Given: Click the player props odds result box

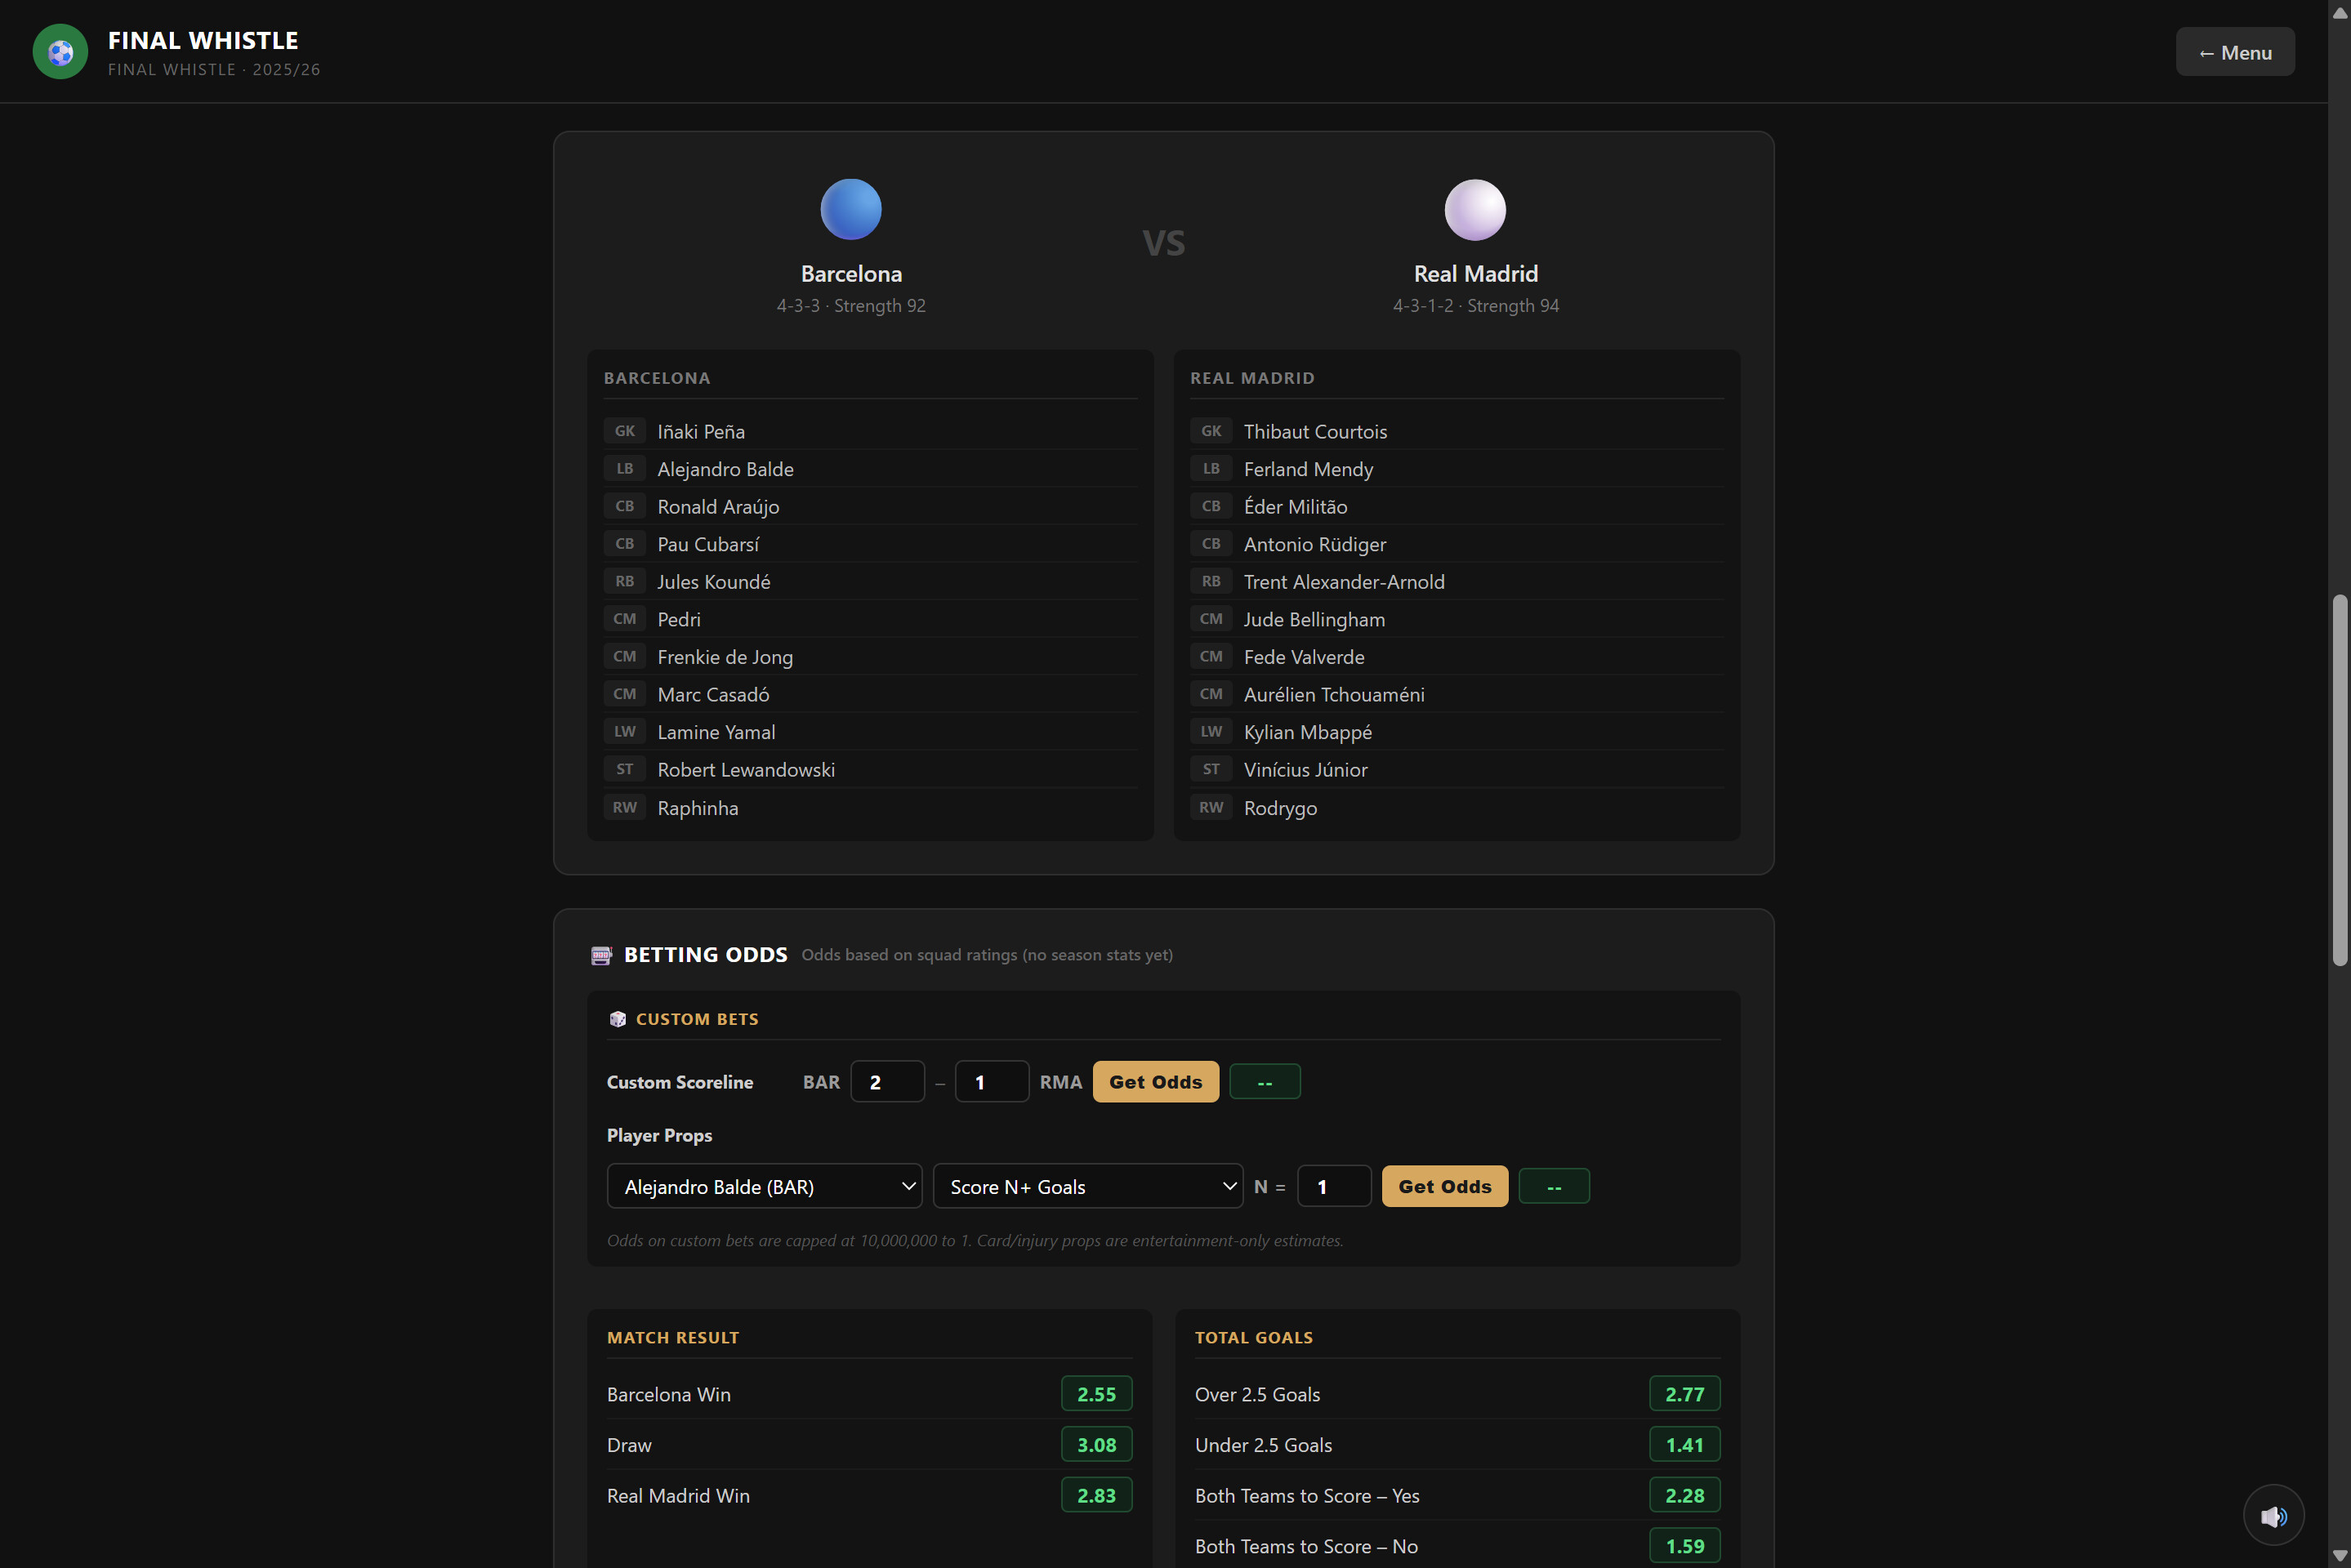Looking at the screenshot, I should pyautogui.click(x=1553, y=1187).
